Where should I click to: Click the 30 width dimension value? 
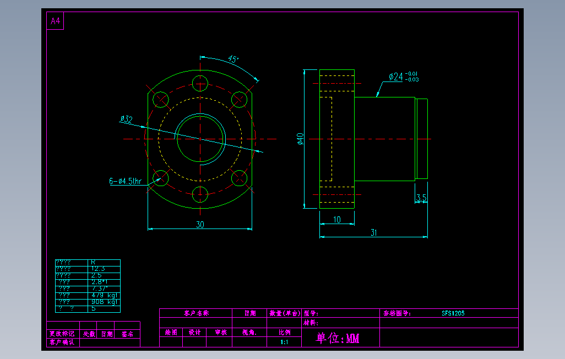200,225
